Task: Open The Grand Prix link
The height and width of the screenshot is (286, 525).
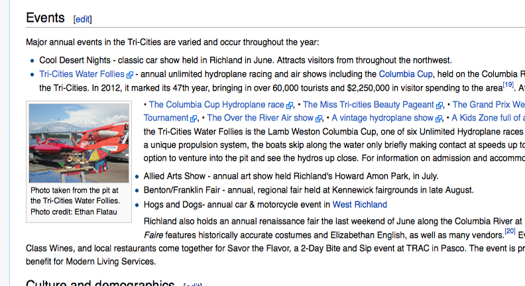Action: (489, 105)
